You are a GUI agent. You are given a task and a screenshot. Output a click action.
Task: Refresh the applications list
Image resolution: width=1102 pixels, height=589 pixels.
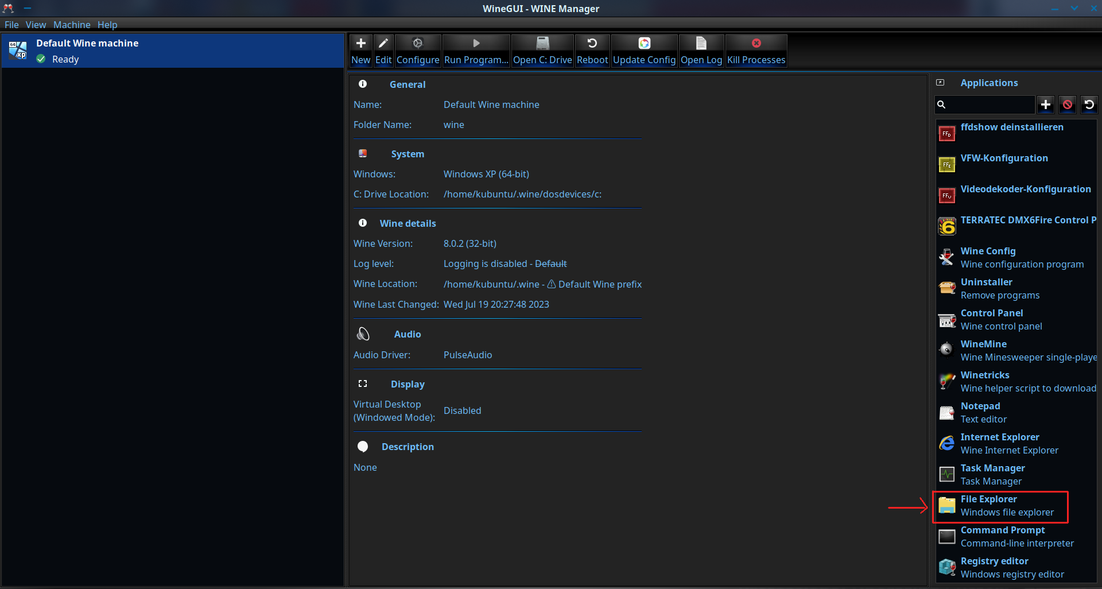coord(1089,104)
